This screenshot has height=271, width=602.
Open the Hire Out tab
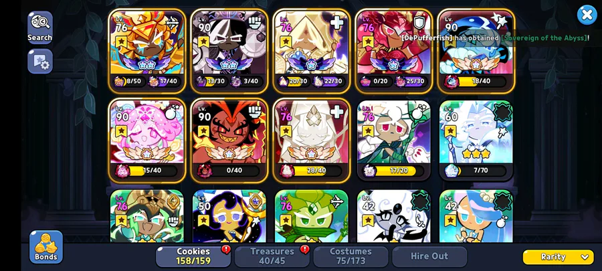(429, 256)
